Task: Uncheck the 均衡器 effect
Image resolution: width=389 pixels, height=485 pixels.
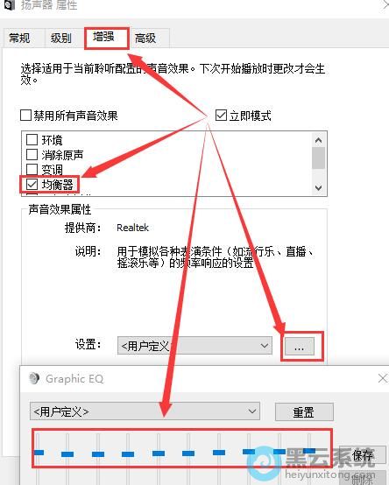Action: (32, 185)
